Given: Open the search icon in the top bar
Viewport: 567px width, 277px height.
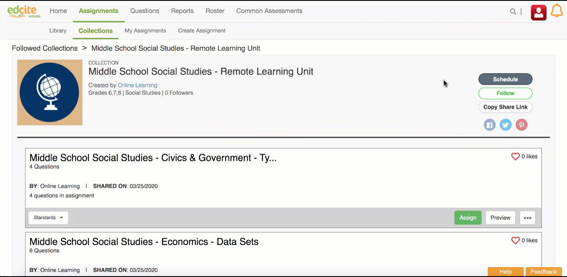Looking at the screenshot, I should 513,11.
